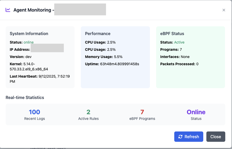Select the red 7 eBPF Programs statistic
The width and height of the screenshot is (232, 149).
[x=142, y=112]
